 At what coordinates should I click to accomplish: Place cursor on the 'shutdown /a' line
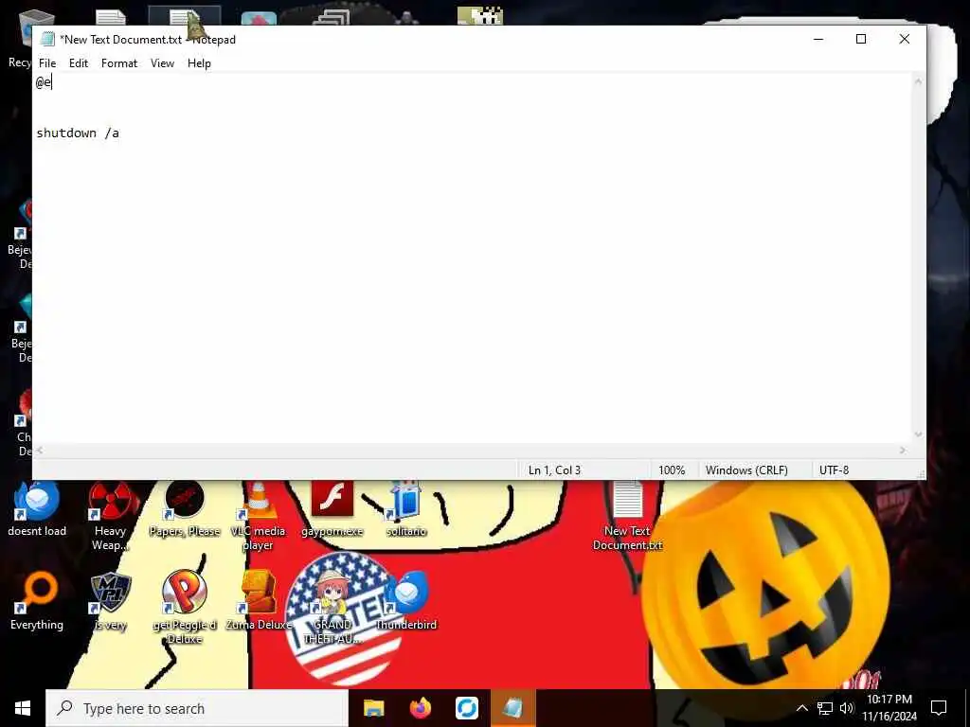click(78, 133)
